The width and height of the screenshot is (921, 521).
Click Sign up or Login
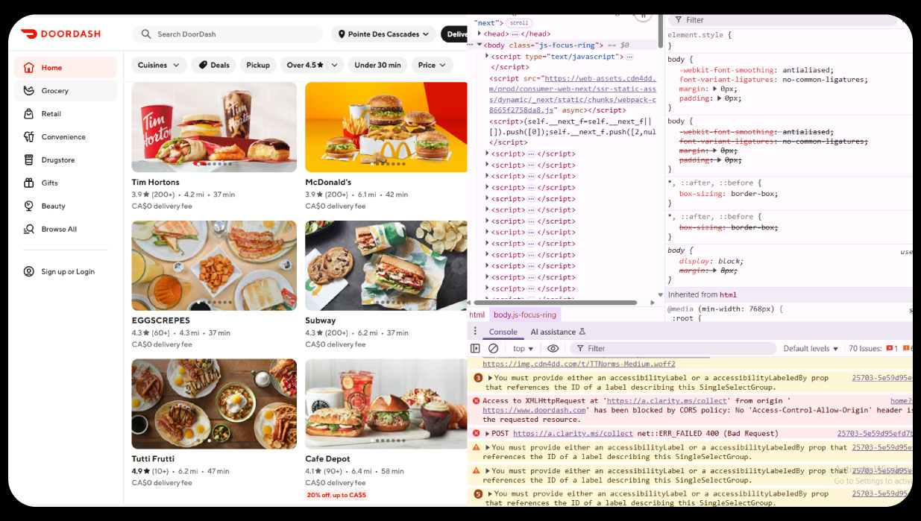[68, 272]
